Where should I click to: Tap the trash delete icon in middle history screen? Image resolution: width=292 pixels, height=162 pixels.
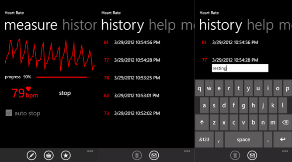[137, 155]
